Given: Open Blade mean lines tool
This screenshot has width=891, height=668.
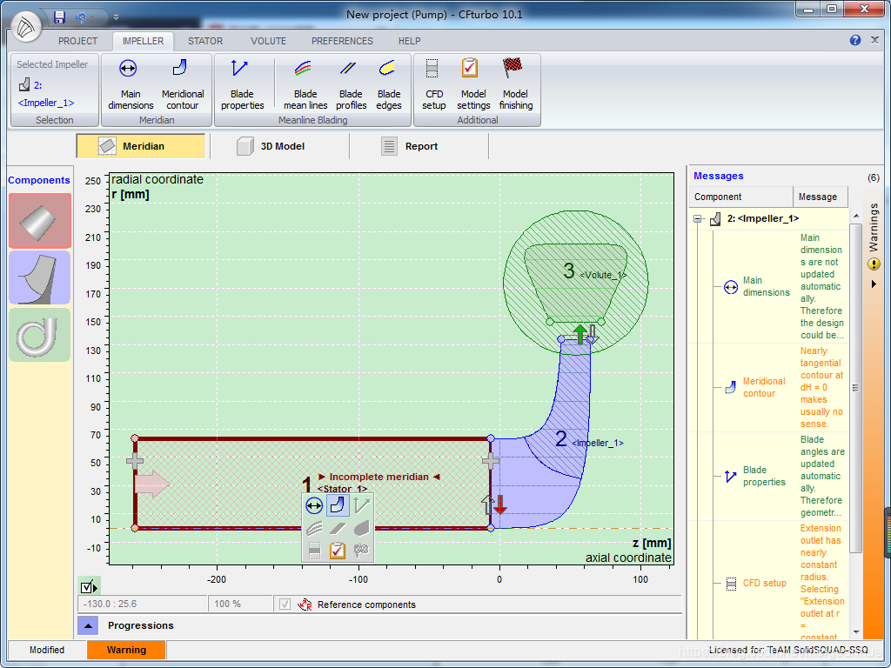Looking at the screenshot, I should click(x=305, y=84).
